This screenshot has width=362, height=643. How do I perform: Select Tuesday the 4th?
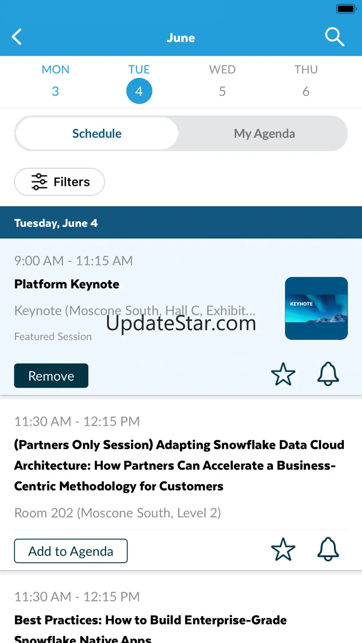pyautogui.click(x=139, y=91)
